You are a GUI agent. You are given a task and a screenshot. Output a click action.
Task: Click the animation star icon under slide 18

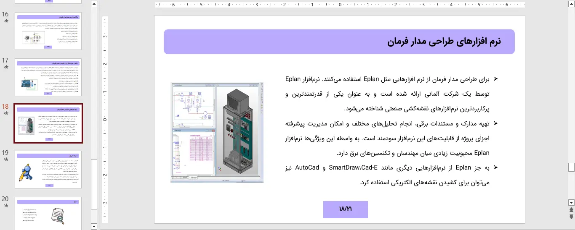(6, 113)
